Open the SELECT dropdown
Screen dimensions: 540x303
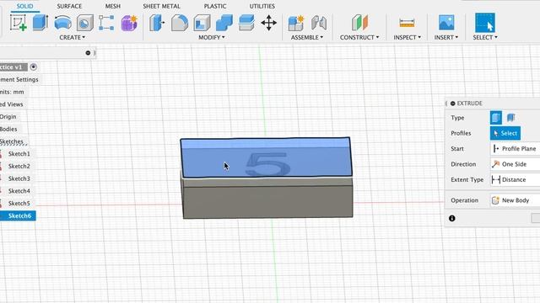(x=485, y=37)
